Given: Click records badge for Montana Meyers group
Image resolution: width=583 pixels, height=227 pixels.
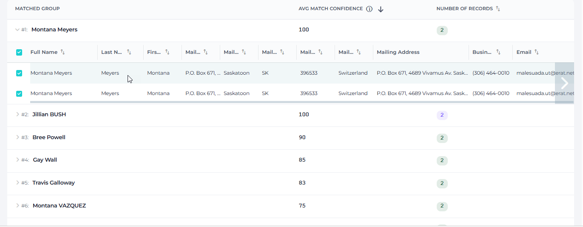Looking at the screenshot, I should (442, 30).
